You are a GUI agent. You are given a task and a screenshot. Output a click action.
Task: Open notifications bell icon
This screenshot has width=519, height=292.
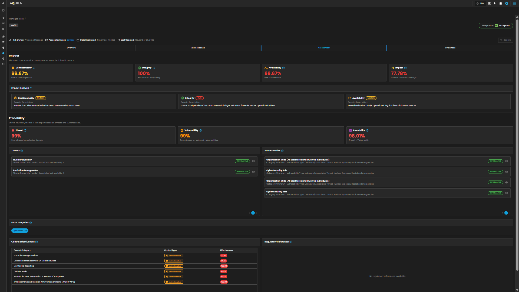495,4
